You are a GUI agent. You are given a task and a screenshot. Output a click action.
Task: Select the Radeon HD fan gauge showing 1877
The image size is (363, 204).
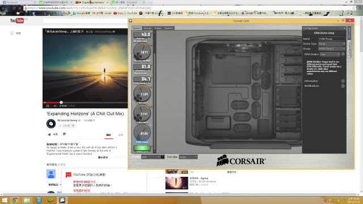(142, 52)
